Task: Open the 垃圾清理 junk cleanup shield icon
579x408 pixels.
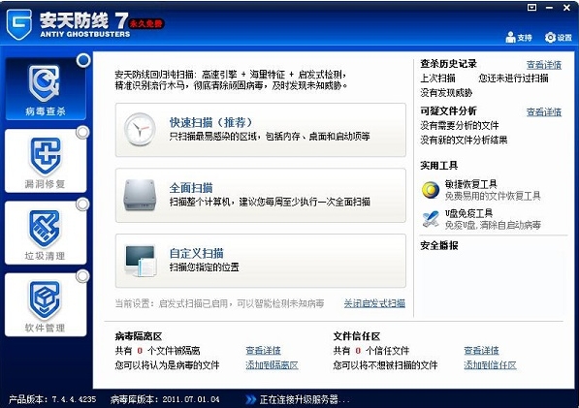Action: [x=45, y=229]
